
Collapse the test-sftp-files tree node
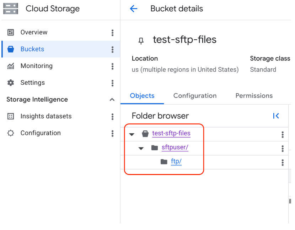132,134
